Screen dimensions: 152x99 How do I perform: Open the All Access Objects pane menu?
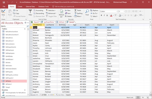coord(25,23)
